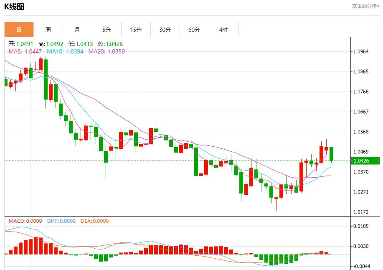Click the 1.0964 price axis label
The height and width of the screenshot is (270, 383).
coord(361,52)
